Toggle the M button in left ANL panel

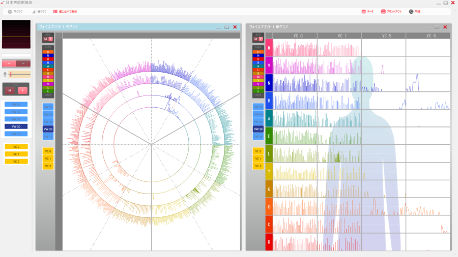coord(10,90)
